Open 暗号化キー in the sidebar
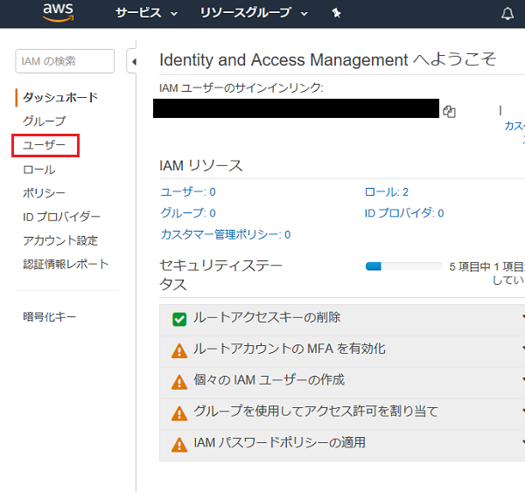 point(50,316)
